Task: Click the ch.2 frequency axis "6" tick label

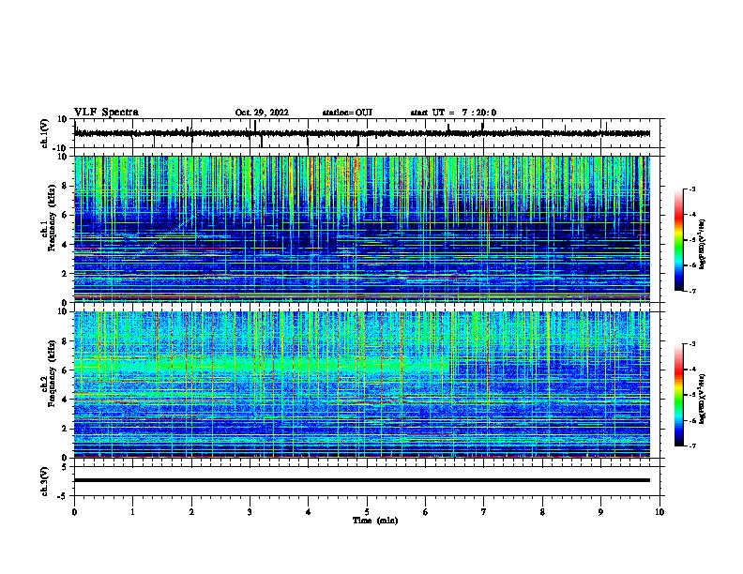Action: click(65, 370)
